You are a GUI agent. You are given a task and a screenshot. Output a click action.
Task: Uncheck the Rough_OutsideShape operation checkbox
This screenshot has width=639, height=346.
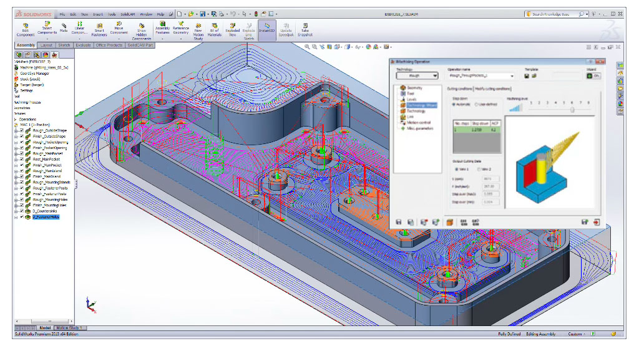coord(21,130)
